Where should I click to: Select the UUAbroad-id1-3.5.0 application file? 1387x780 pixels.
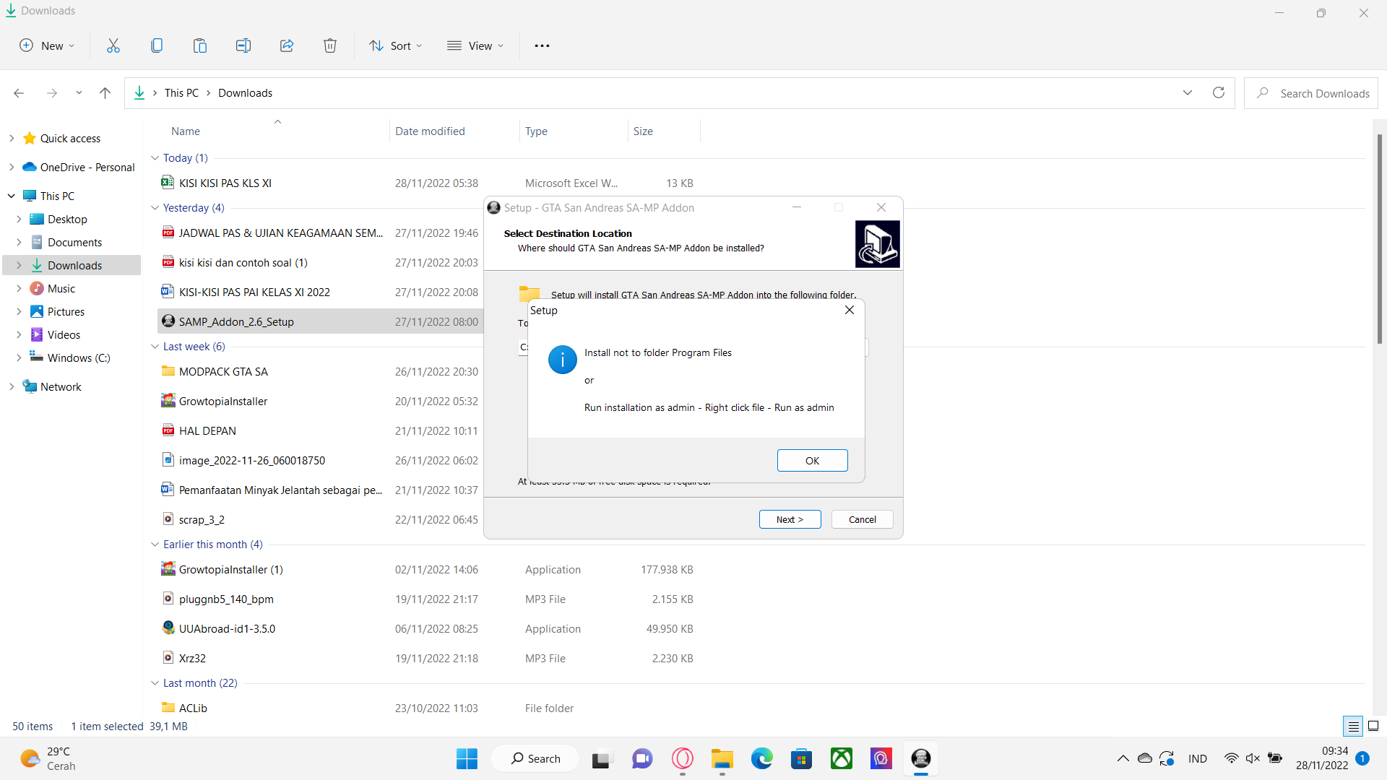pyautogui.click(x=227, y=628)
